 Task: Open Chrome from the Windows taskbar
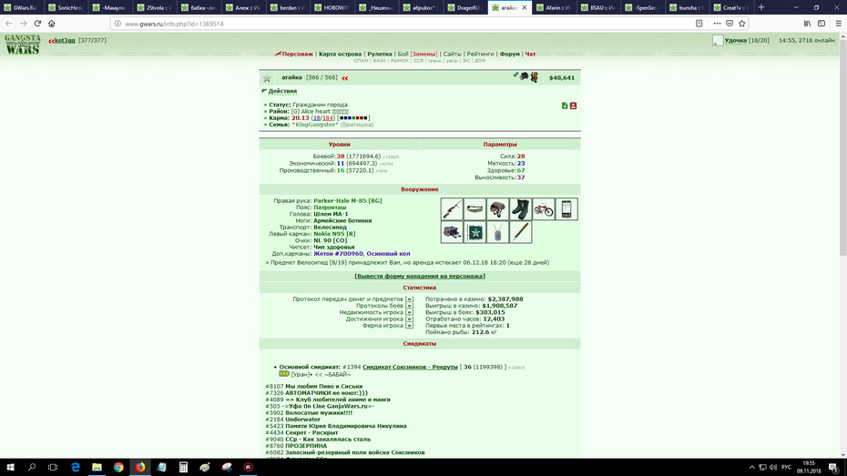click(118, 468)
